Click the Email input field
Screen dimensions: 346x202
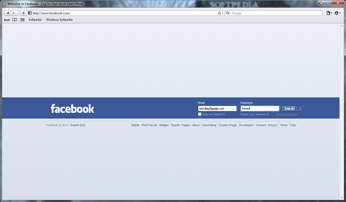point(217,109)
